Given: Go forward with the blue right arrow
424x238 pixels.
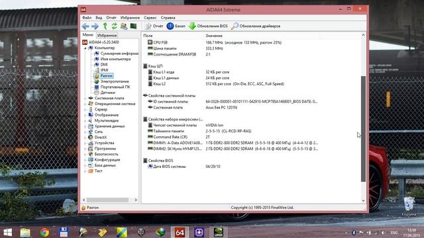Looking at the screenshot, I should pos(95,26).
